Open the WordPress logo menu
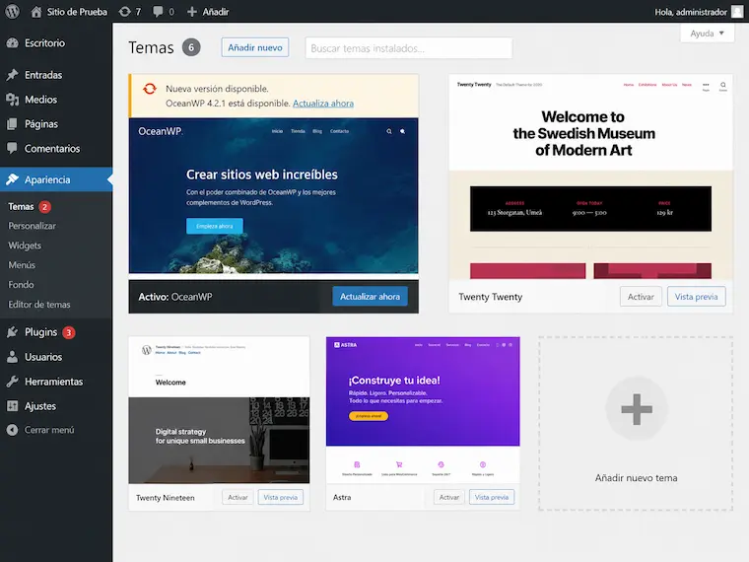The height and width of the screenshot is (562, 749). click(13, 12)
